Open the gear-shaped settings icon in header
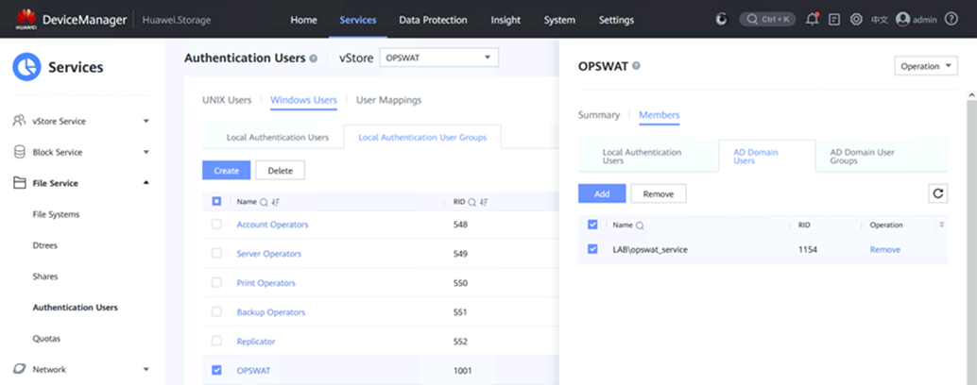The width and height of the screenshot is (977, 385). click(x=857, y=19)
